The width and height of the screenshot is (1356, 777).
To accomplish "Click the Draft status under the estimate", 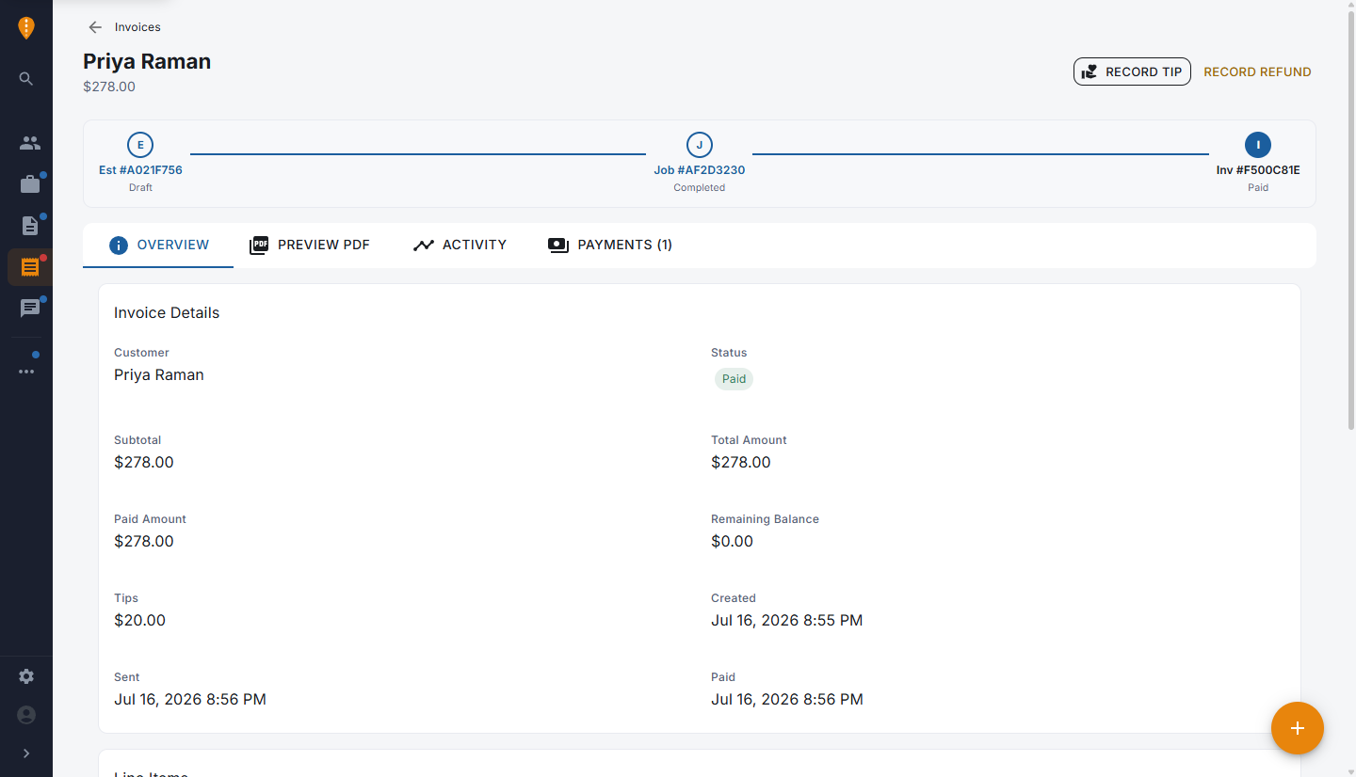I will coord(140,187).
